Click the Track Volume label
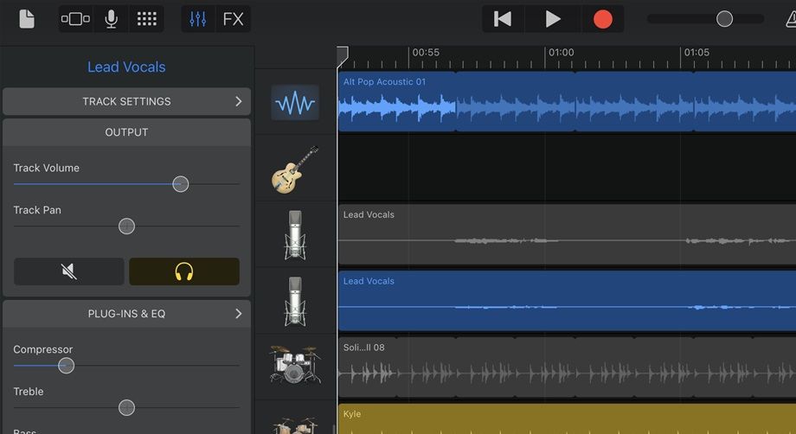 (46, 168)
